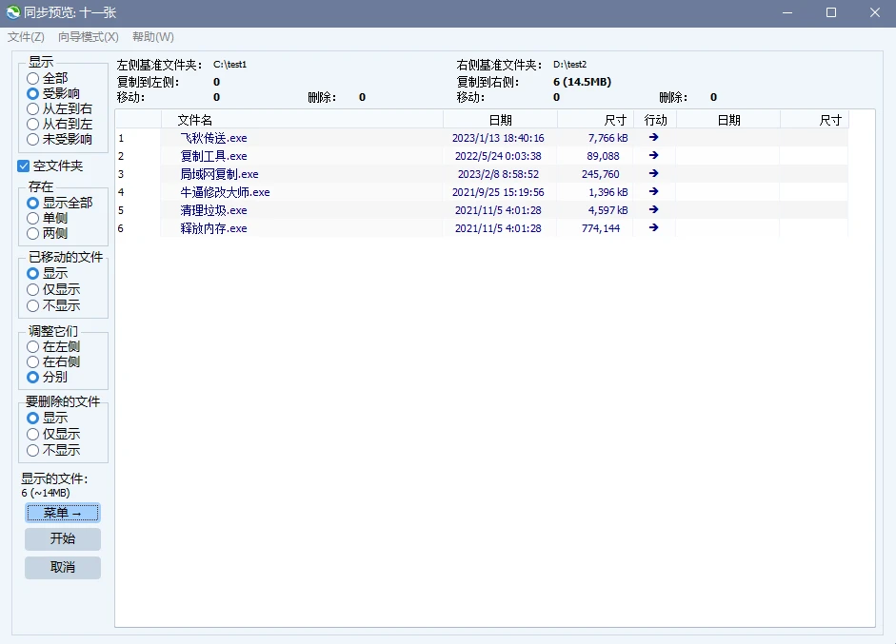Click the 6 (14.5MB) copy count
The width and height of the screenshot is (896, 644).
[x=582, y=82]
